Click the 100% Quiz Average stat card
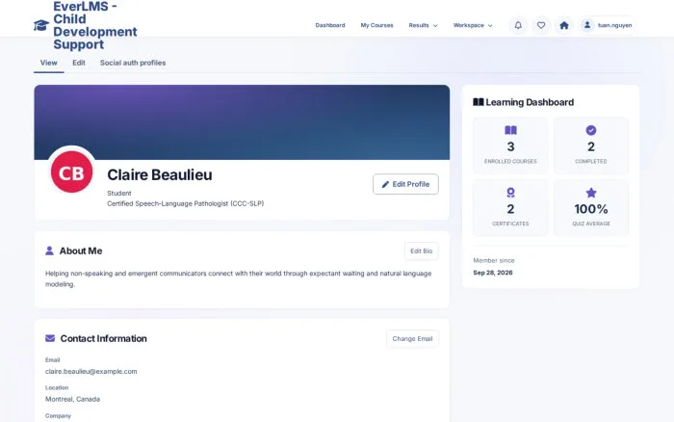 tap(591, 208)
